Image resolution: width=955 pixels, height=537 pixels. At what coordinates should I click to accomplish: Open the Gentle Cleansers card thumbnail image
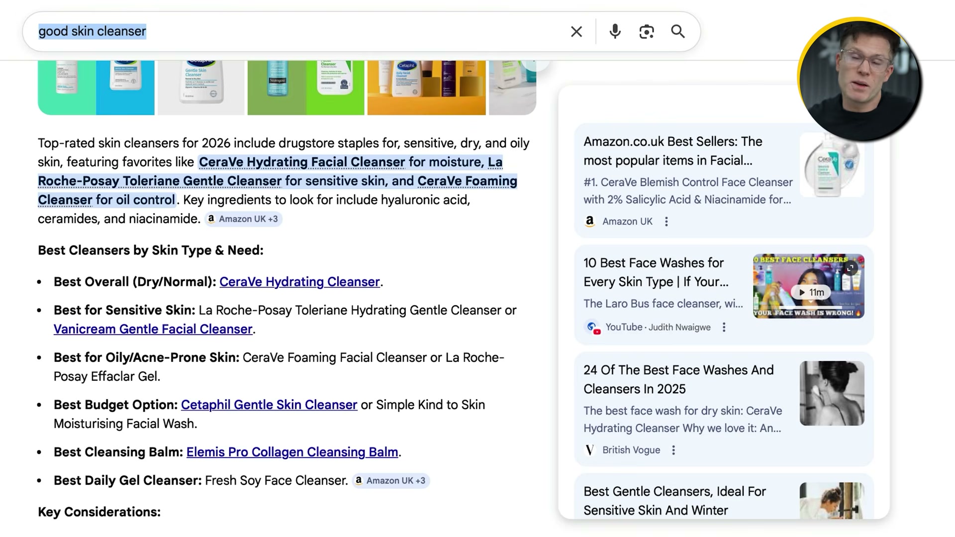[x=832, y=501]
